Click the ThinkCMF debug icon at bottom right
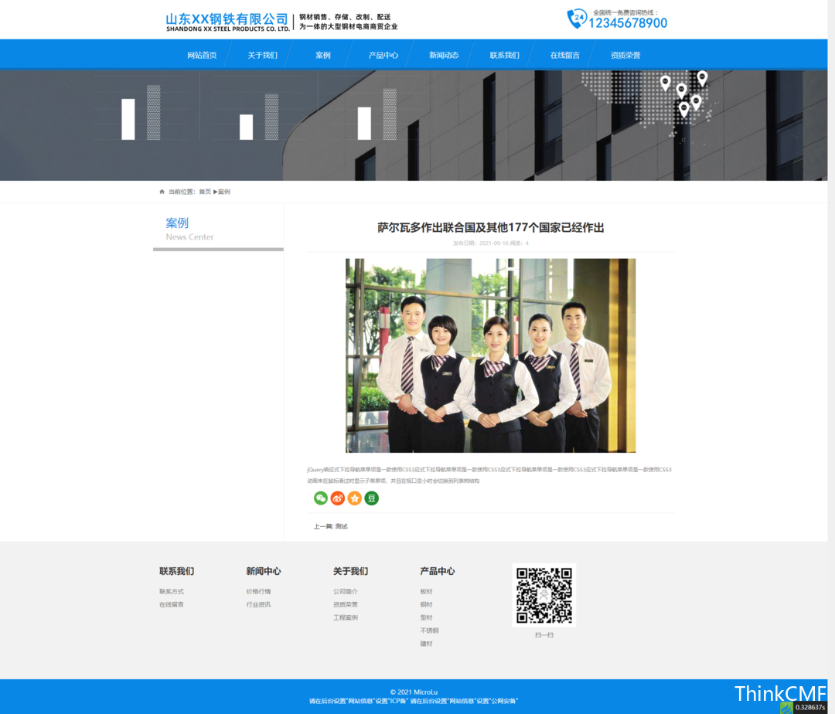 (787, 707)
